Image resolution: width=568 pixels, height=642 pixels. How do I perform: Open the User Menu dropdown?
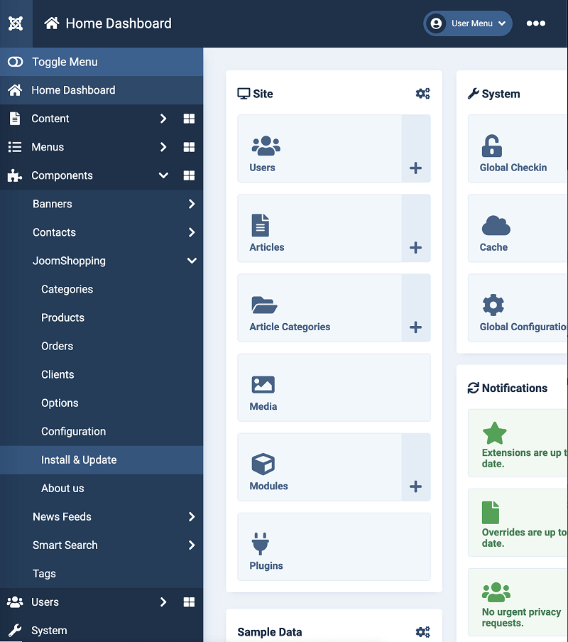click(468, 23)
